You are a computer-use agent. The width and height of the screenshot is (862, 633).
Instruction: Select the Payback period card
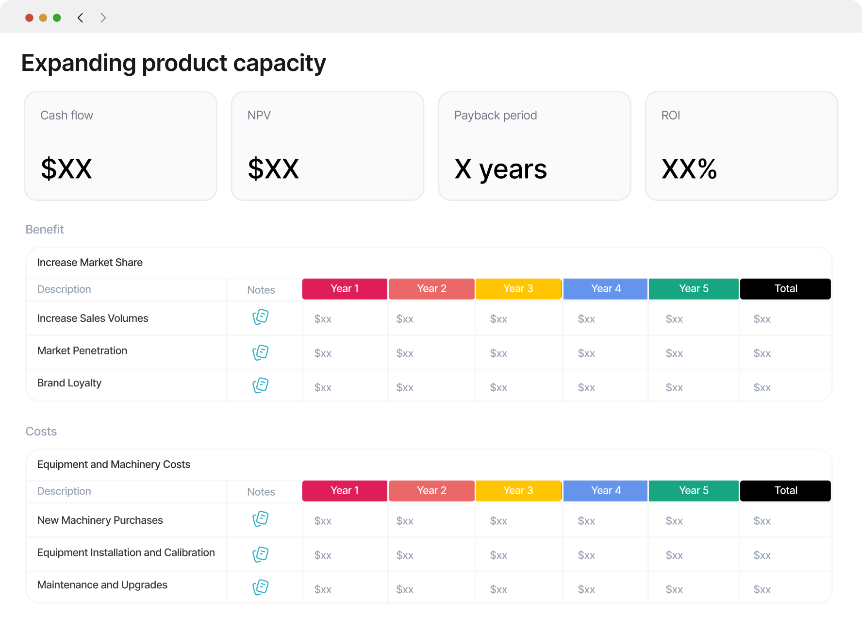pyautogui.click(x=534, y=146)
